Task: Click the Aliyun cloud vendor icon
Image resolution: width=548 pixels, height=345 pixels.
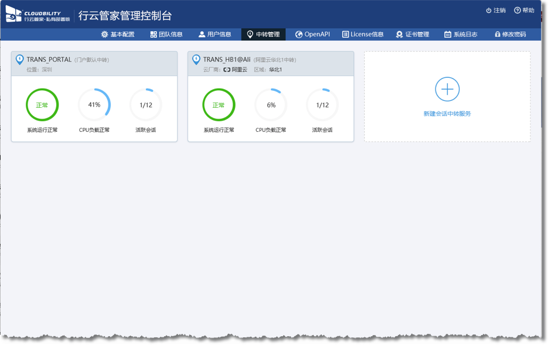Action: click(227, 70)
